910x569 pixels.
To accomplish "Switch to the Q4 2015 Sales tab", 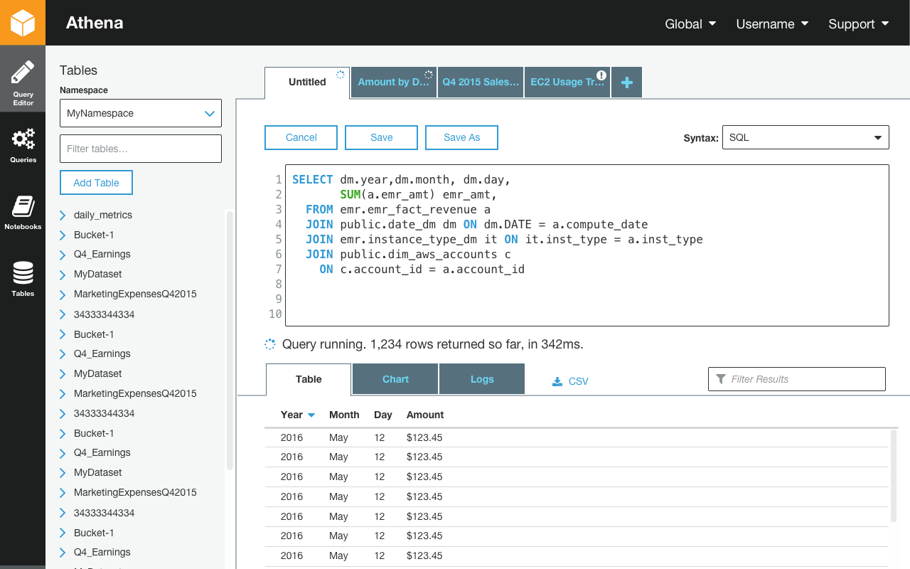I will tap(481, 83).
